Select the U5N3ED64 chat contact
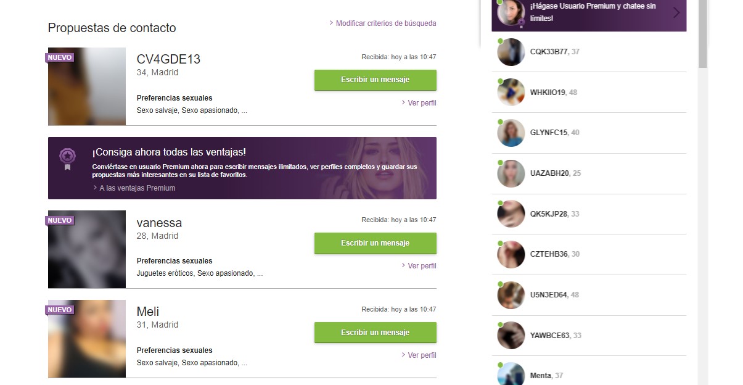The width and height of the screenshot is (743, 385). (x=589, y=295)
